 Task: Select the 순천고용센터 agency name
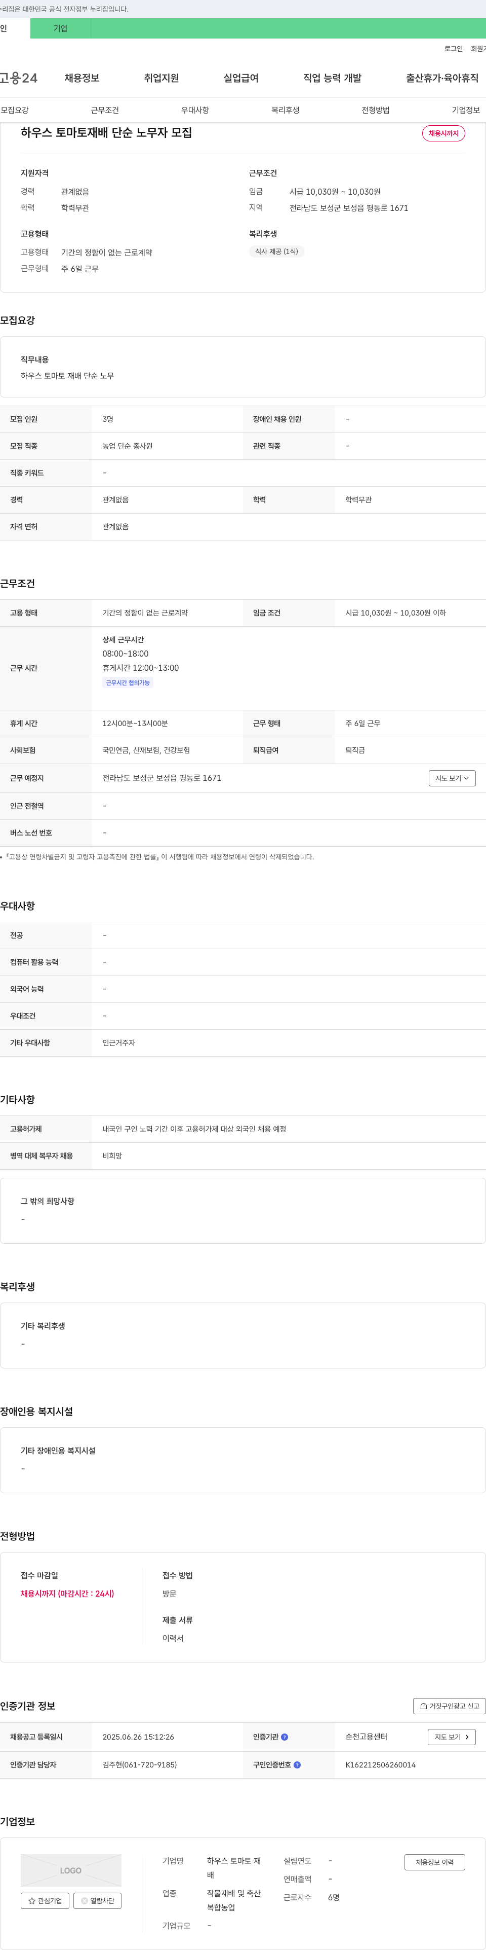click(367, 1737)
